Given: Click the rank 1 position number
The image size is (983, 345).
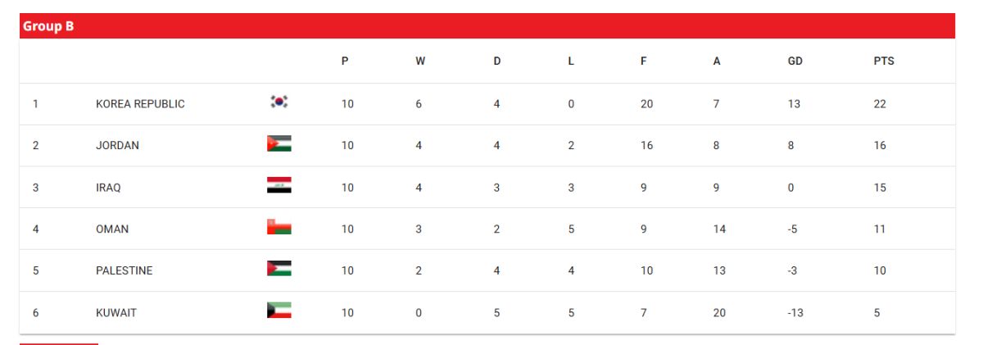Looking at the screenshot, I should (x=35, y=104).
